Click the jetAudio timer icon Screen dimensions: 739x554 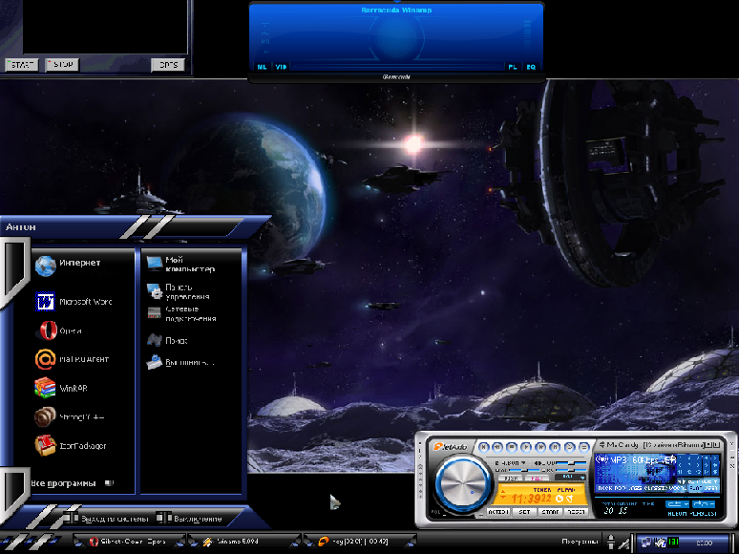tap(560, 499)
